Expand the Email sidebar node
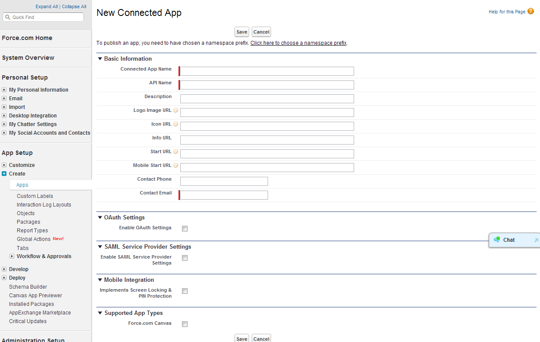This screenshot has width=540, height=342. click(x=4, y=99)
